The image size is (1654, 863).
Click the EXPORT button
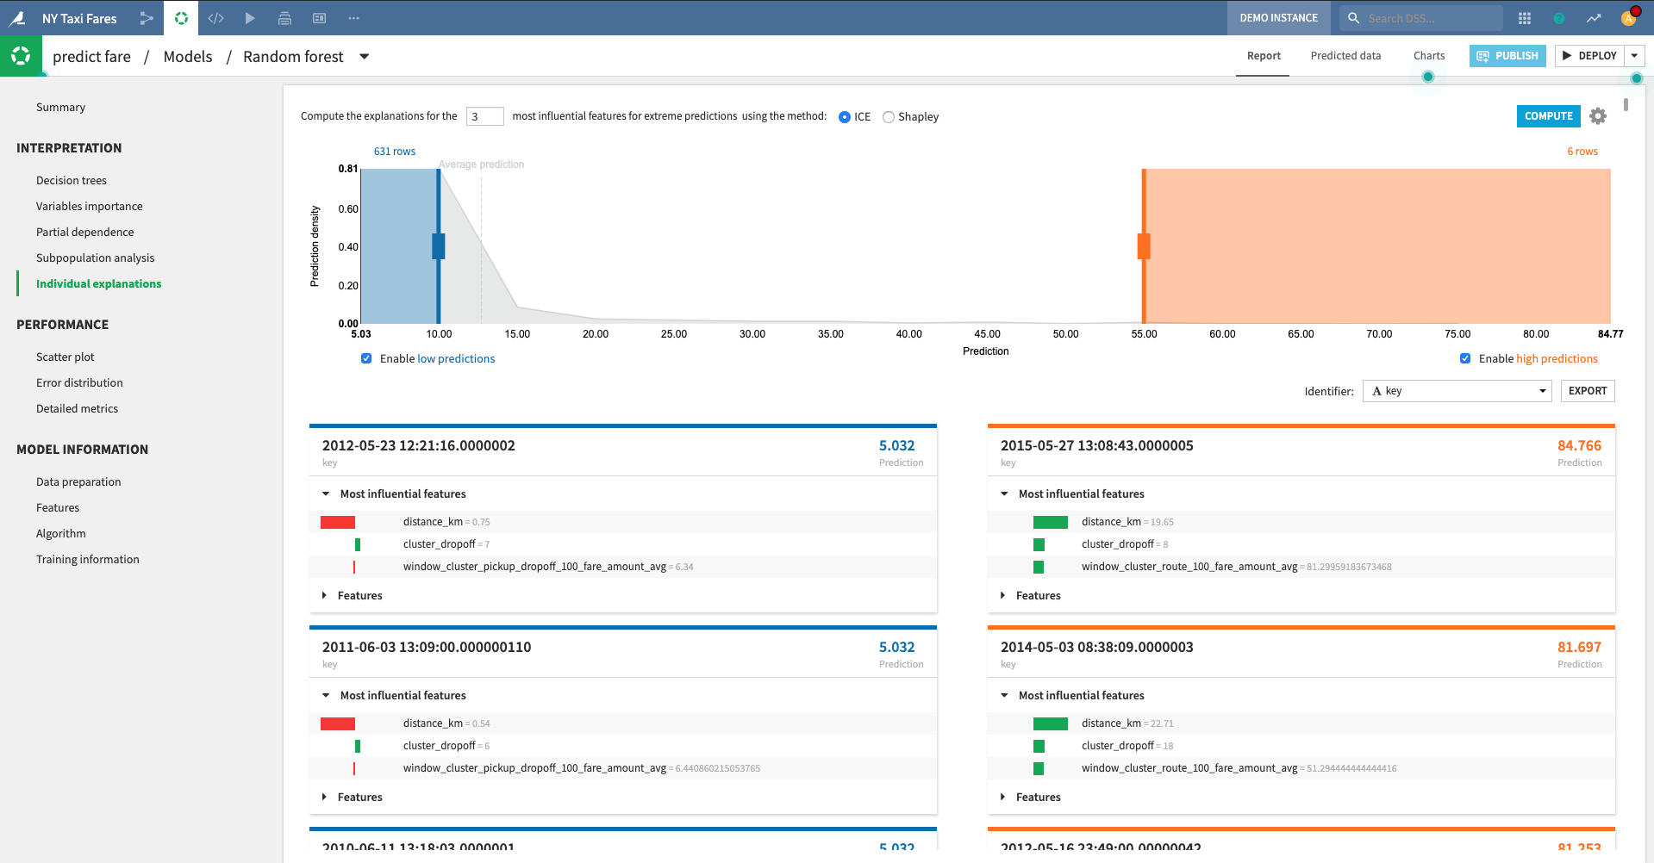pos(1587,391)
